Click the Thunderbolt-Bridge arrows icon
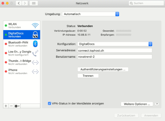Viewport: 165px width, 121px height. 35,62
